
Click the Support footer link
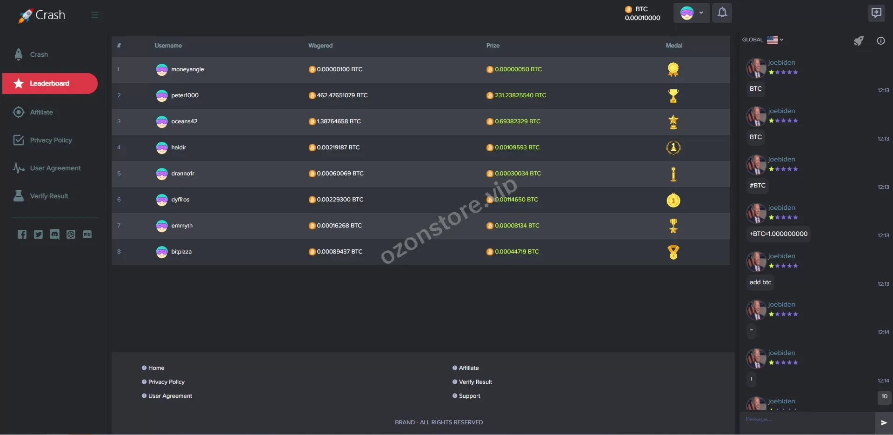469,396
